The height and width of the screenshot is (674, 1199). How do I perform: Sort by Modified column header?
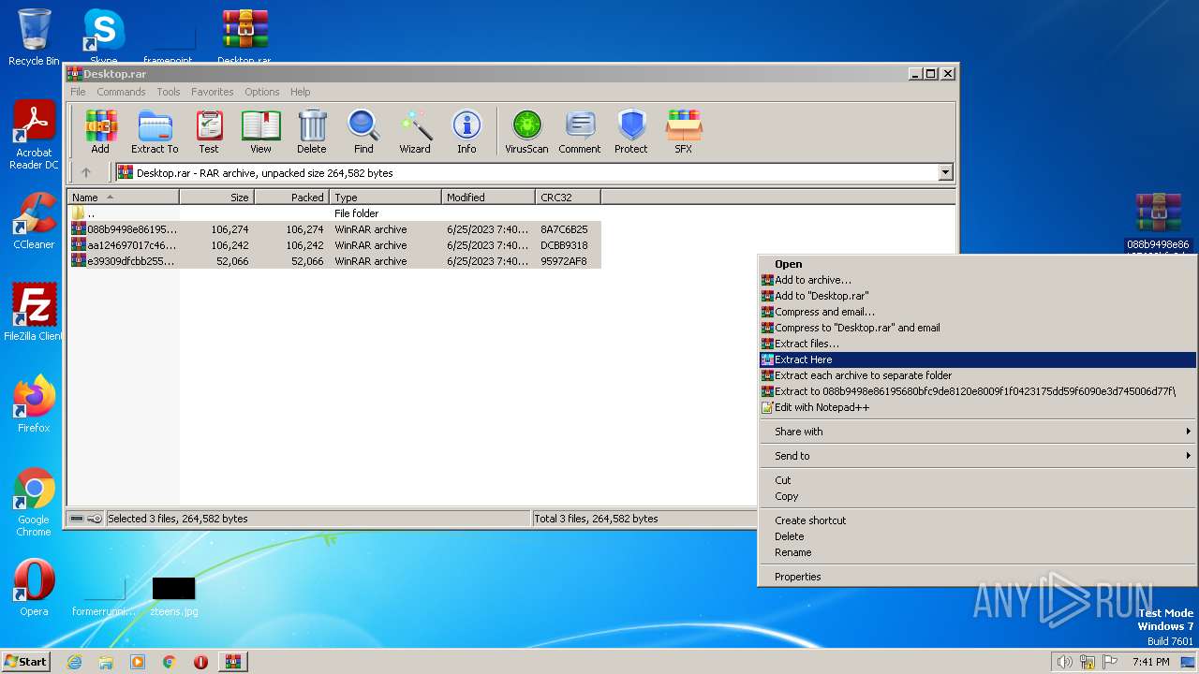pyautogui.click(x=488, y=198)
